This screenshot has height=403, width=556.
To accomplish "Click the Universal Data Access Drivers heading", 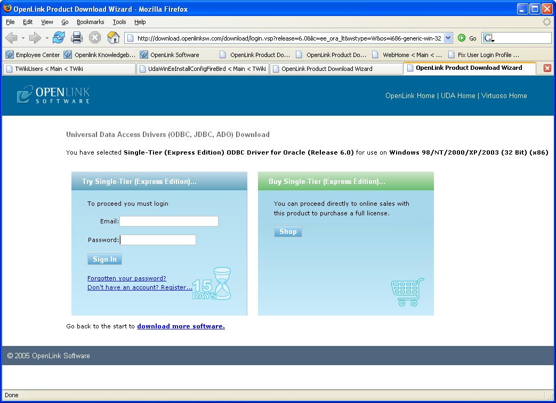I will [168, 135].
